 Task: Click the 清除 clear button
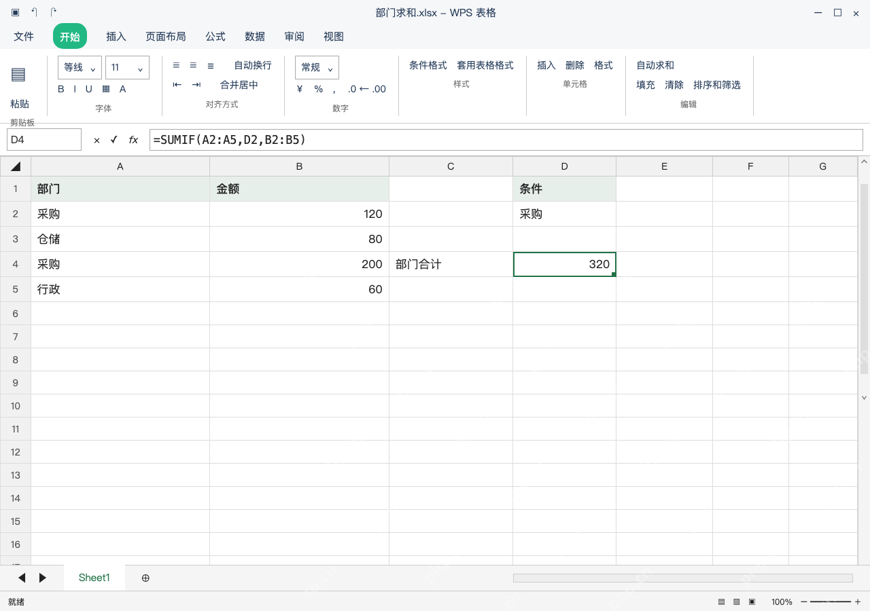(x=674, y=85)
